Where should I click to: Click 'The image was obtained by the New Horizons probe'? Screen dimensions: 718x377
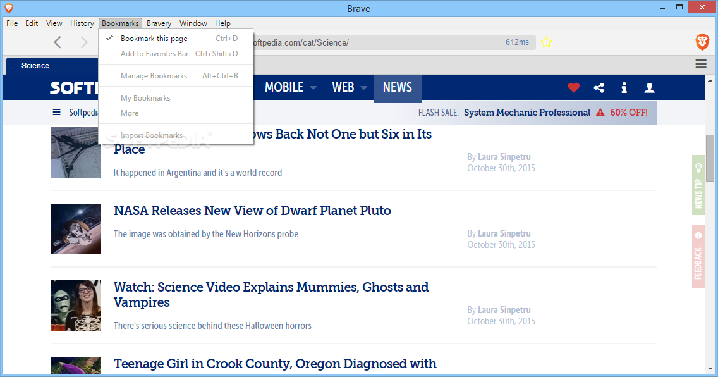click(205, 234)
